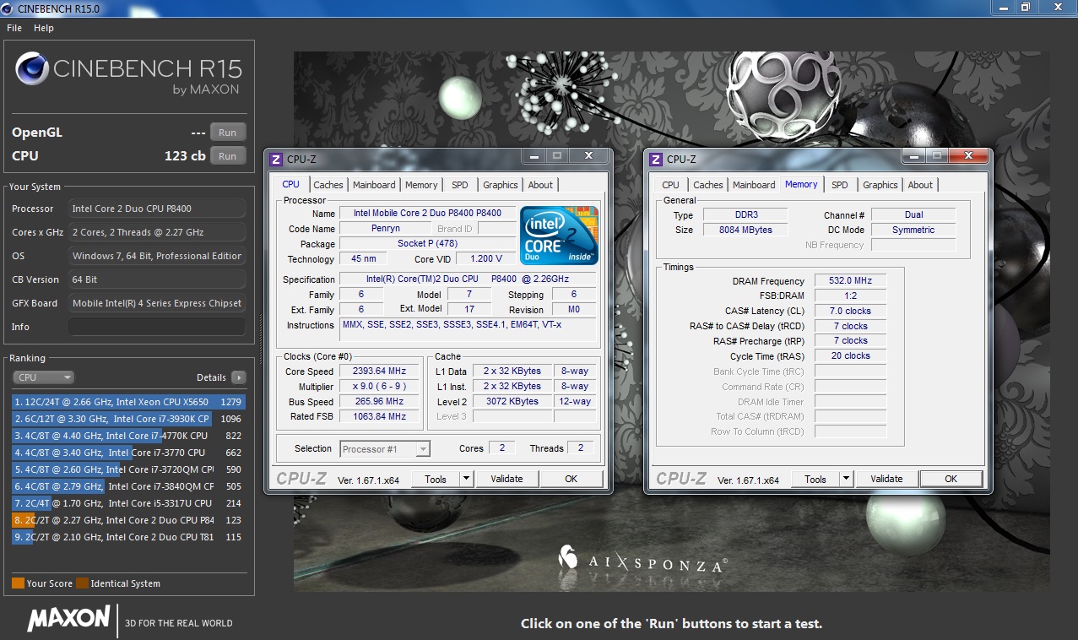Viewport: 1078px width, 640px height.
Task: Click the GFX Board field
Action: (x=157, y=303)
